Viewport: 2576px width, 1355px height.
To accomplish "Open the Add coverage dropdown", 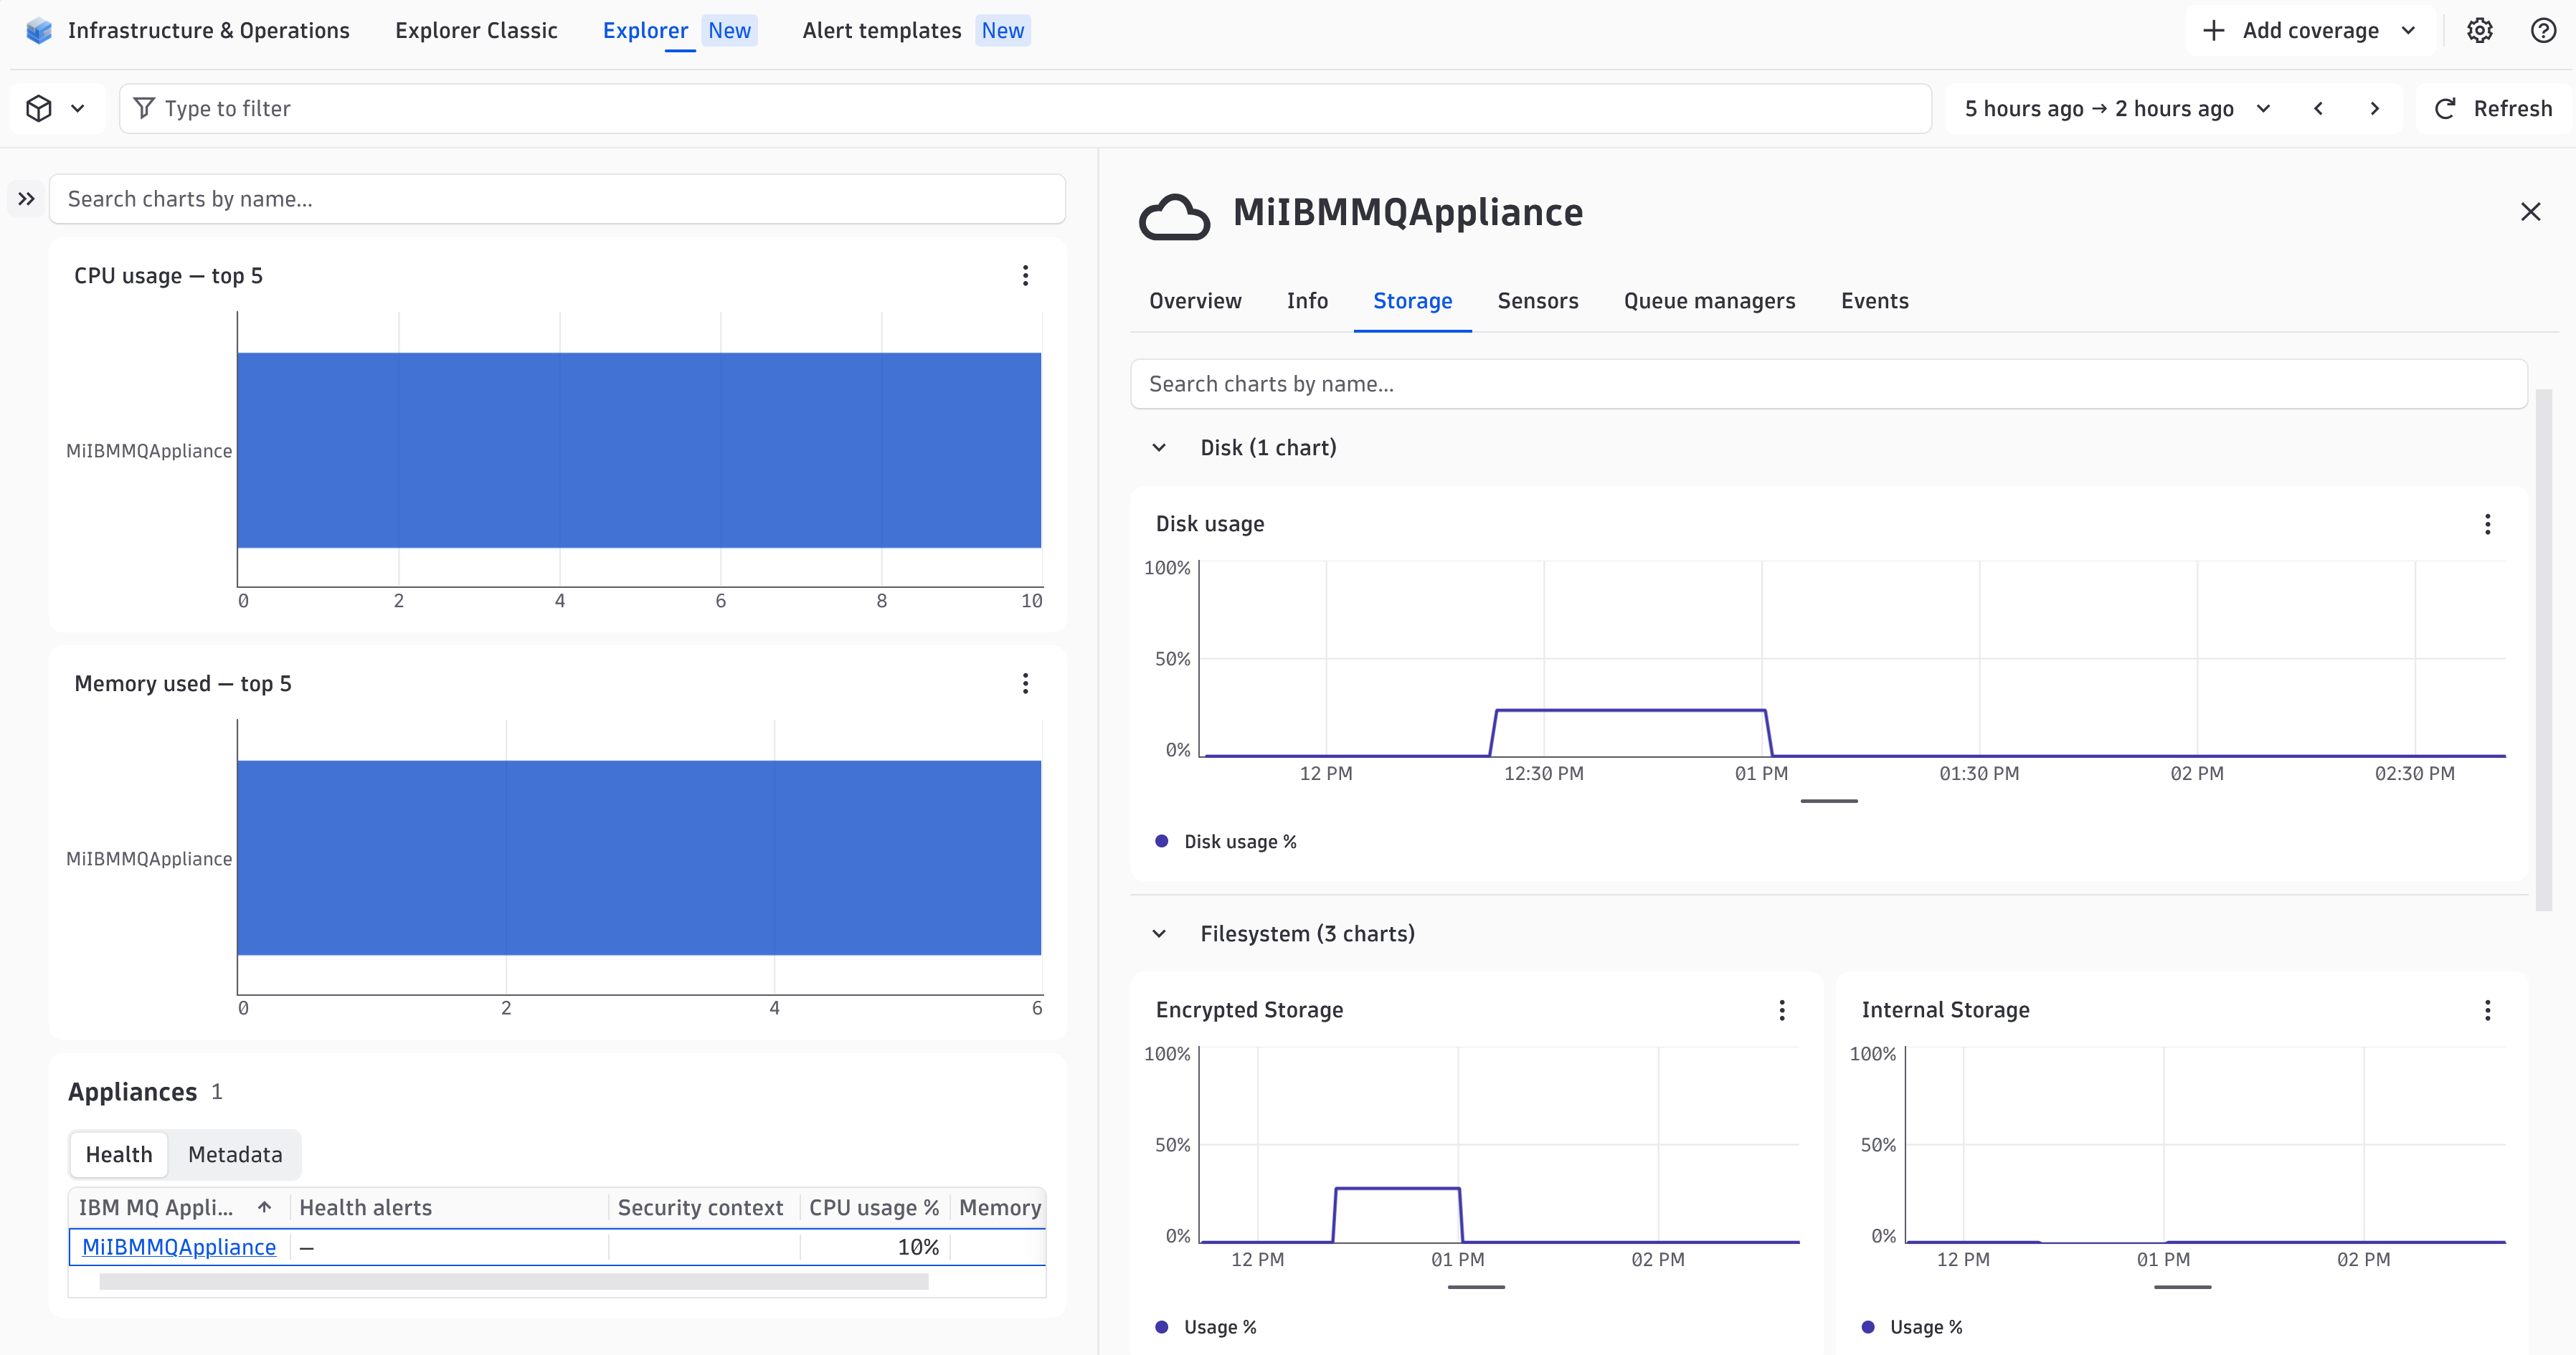I will (x=2309, y=30).
